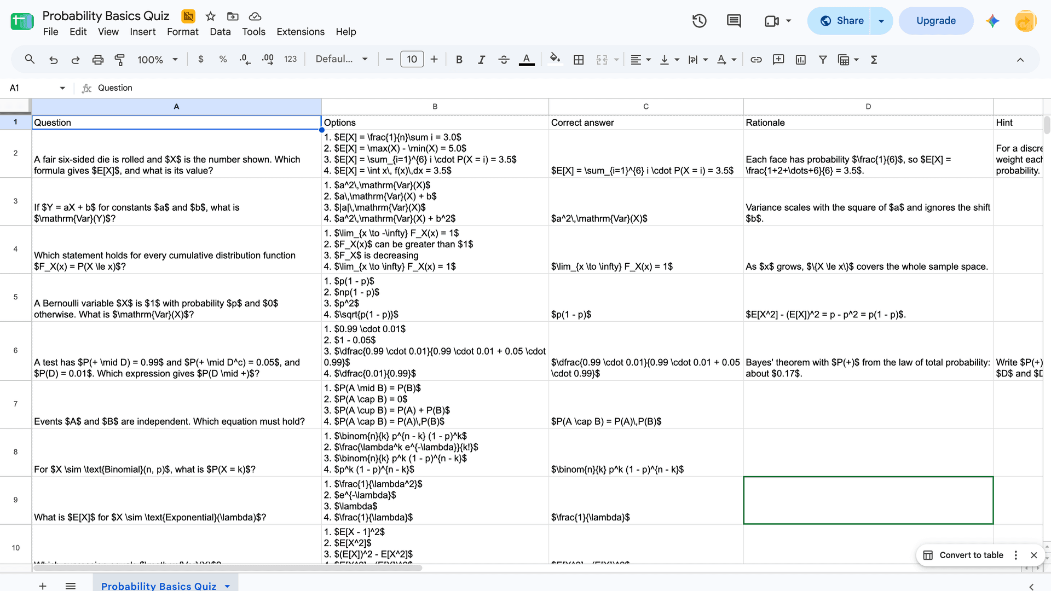Star the Probability Basics Quiz document
Viewport: 1051px width, 591px height.
(211, 16)
